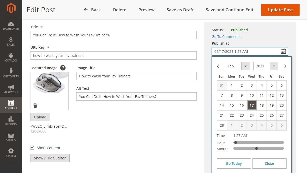Select day 31 of previous month
This screenshot has width=307, height=173.
[x=222, y=85]
